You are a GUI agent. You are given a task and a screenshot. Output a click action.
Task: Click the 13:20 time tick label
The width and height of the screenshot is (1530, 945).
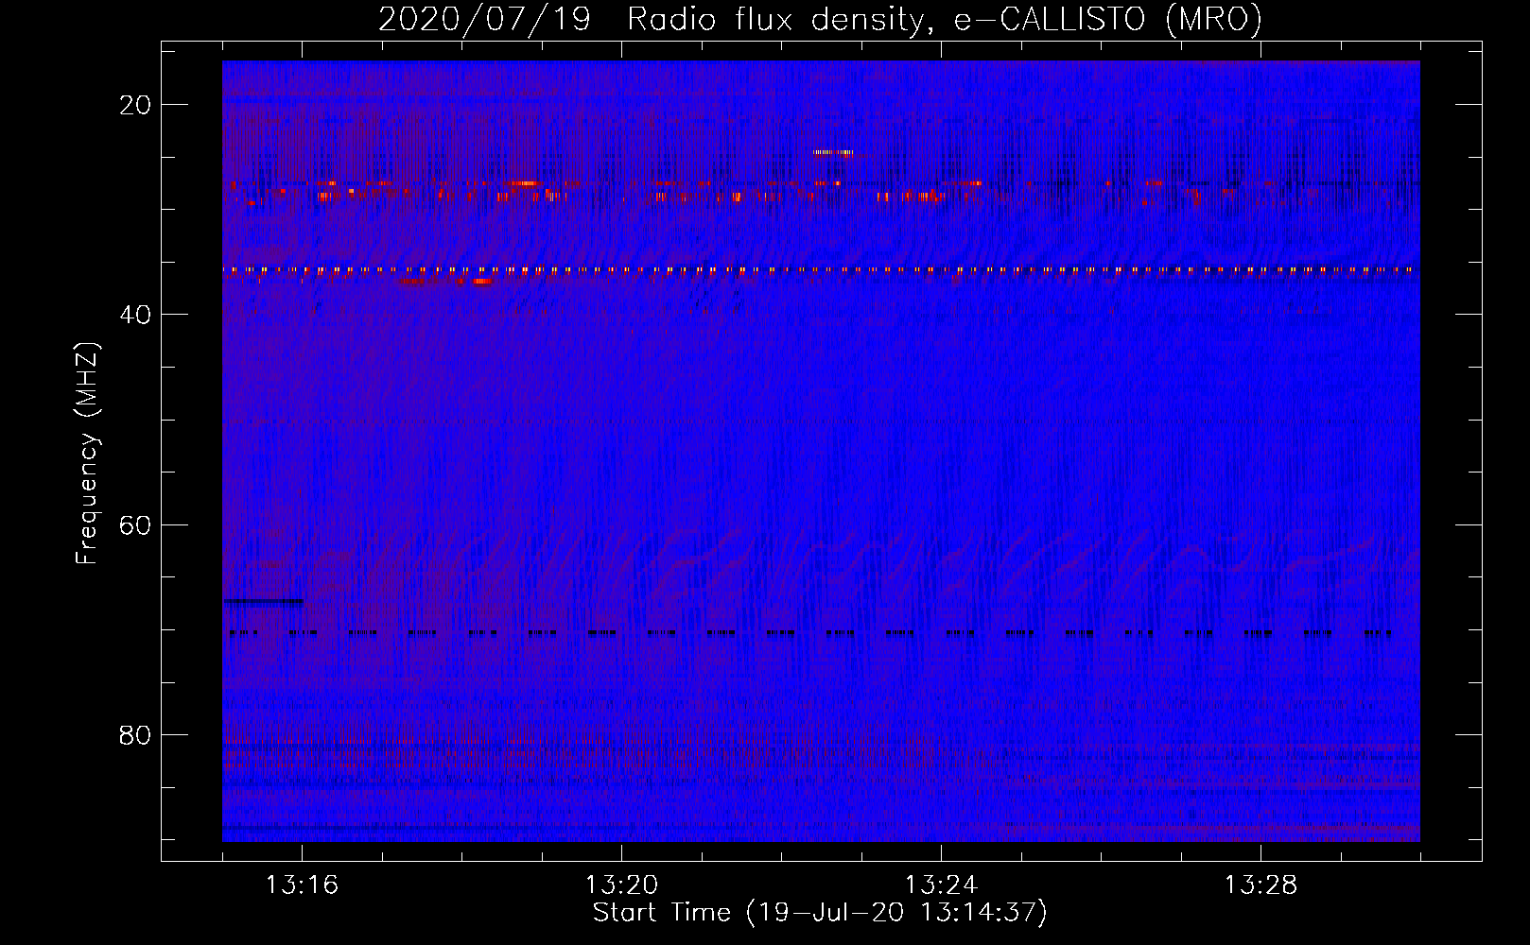(x=621, y=885)
